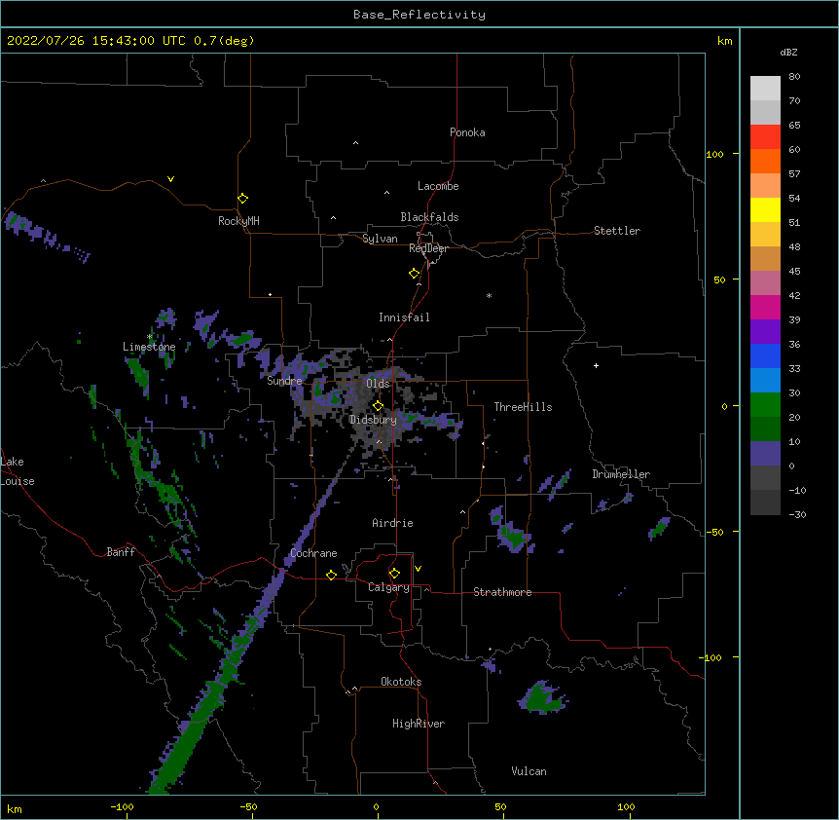The height and width of the screenshot is (820, 839).
Task: Click the -100 tick on the horizontal axis
Action: click(x=122, y=806)
